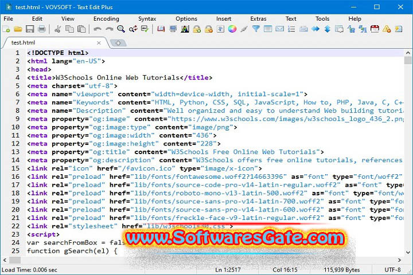Viewport: 413px width, 275px height.
Task: Click the keyboard toolbar icon
Action: click(303, 29)
